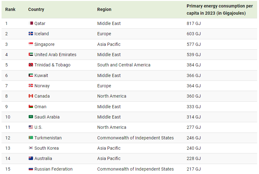The width and height of the screenshot is (259, 174).
Task: Click the South Korea flag icon
Action: coord(31,148)
